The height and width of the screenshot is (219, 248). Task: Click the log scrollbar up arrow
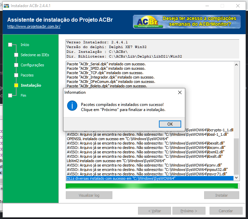coord(236,65)
